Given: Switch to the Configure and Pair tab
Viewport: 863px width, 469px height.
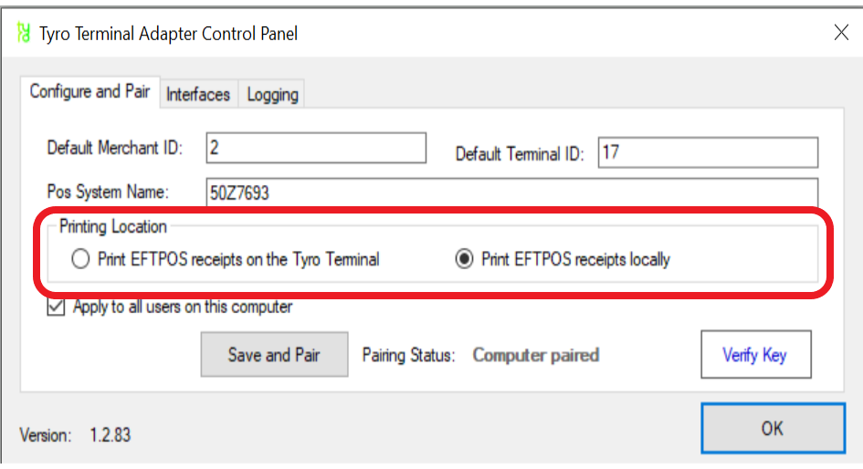Looking at the screenshot, I should click(89, 92).
